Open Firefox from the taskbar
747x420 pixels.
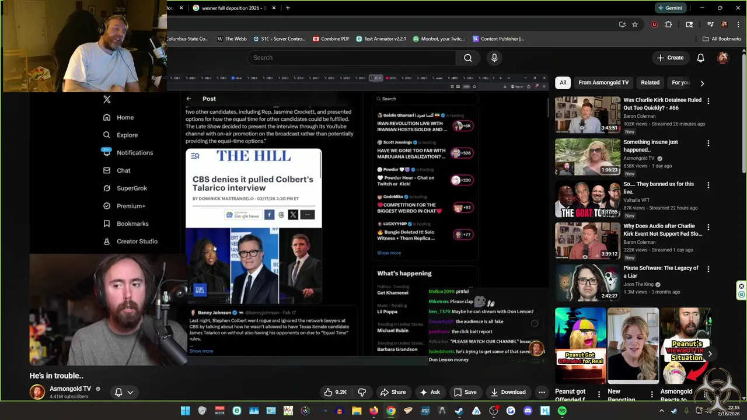[373, 411]
